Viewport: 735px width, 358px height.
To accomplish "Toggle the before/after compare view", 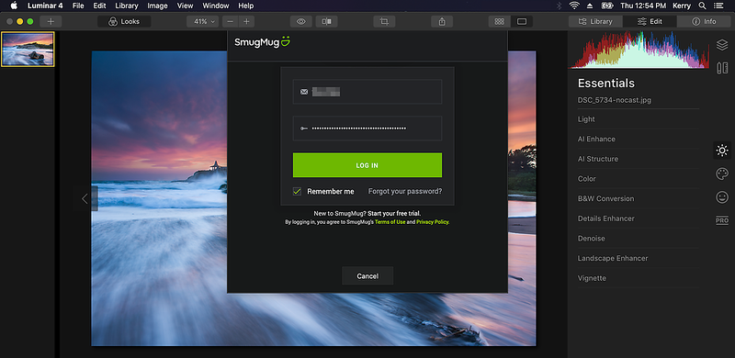I will coord(327,21).
